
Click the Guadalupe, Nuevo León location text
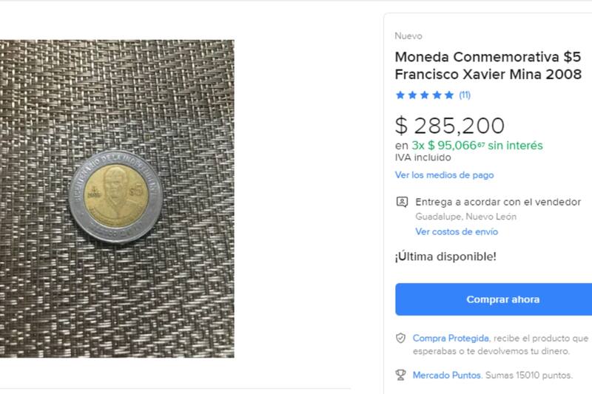coord(466,217)
